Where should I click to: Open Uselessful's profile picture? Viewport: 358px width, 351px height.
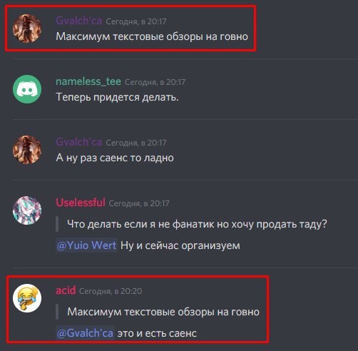(27, 210)
